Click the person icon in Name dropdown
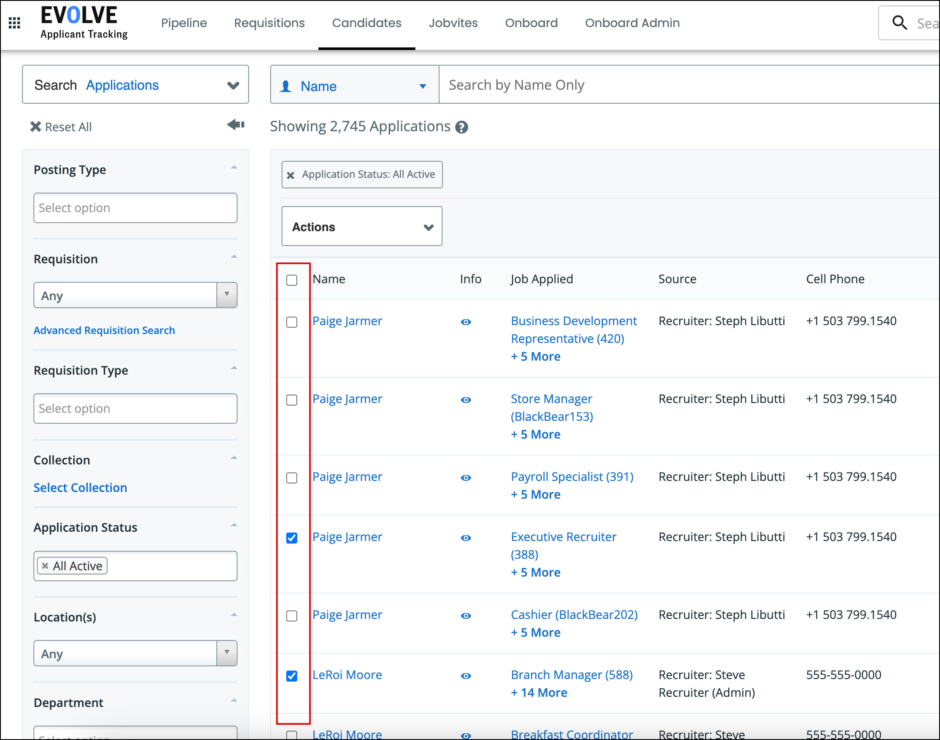 (x=285, y=86)
